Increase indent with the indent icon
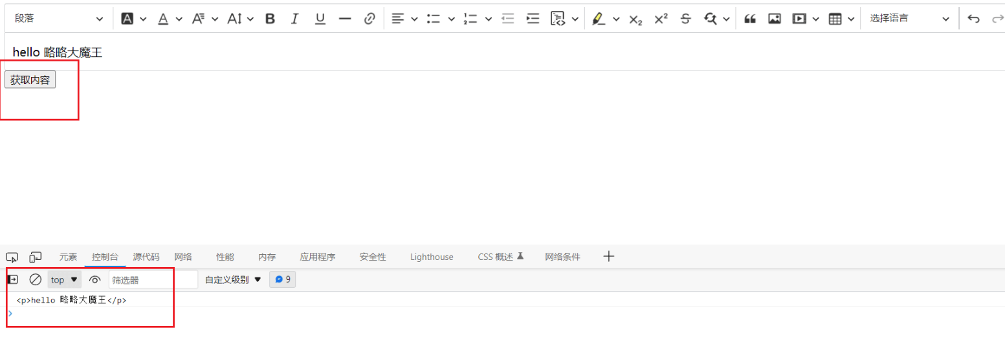Screen dimensions: 1005x344 coord(533,19)
